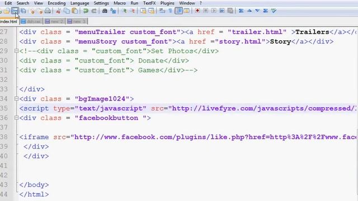Open the Macro menu

[x=120, y=3]
